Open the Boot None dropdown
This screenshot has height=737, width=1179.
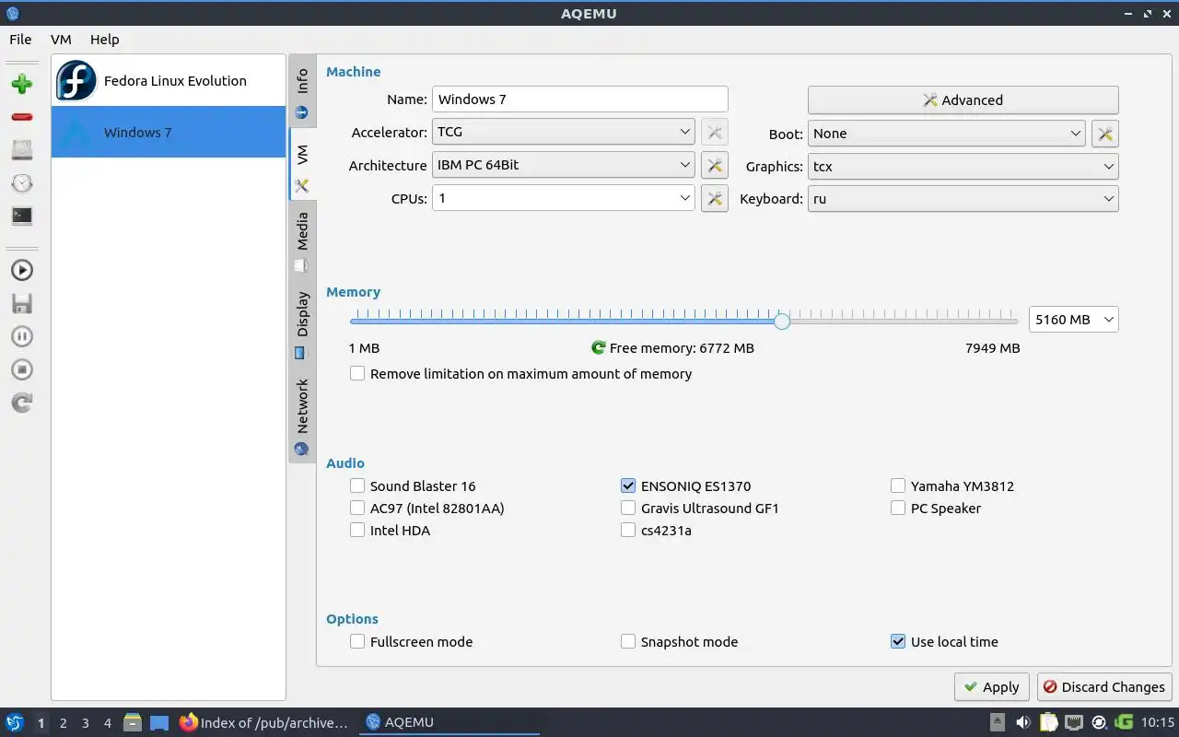[x=947, y=134]
